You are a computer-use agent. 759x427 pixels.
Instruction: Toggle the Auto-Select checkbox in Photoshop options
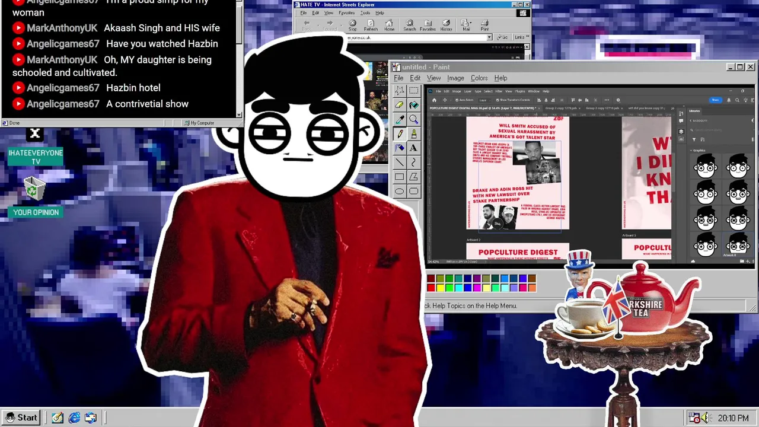[457, 100]
